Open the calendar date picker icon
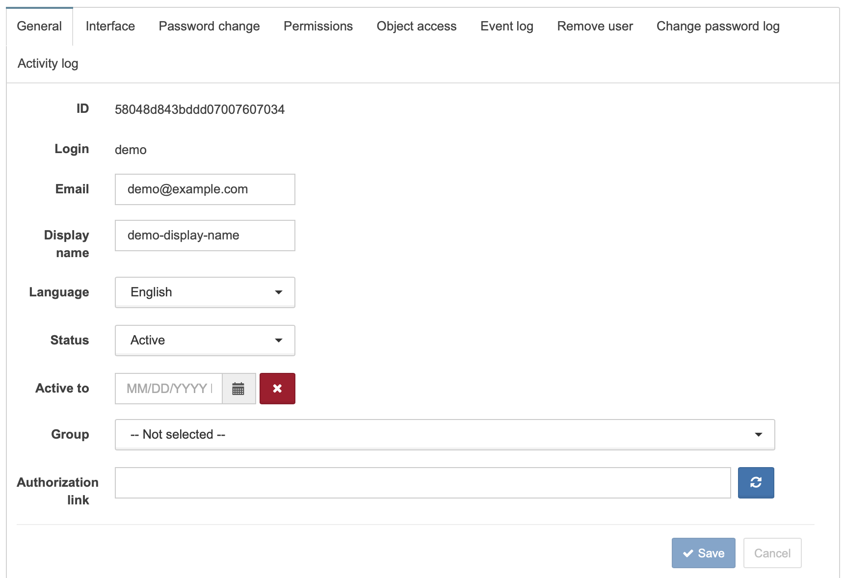This screenshot has width=844, height=578. pyautogui.click(x=238, y=389)
